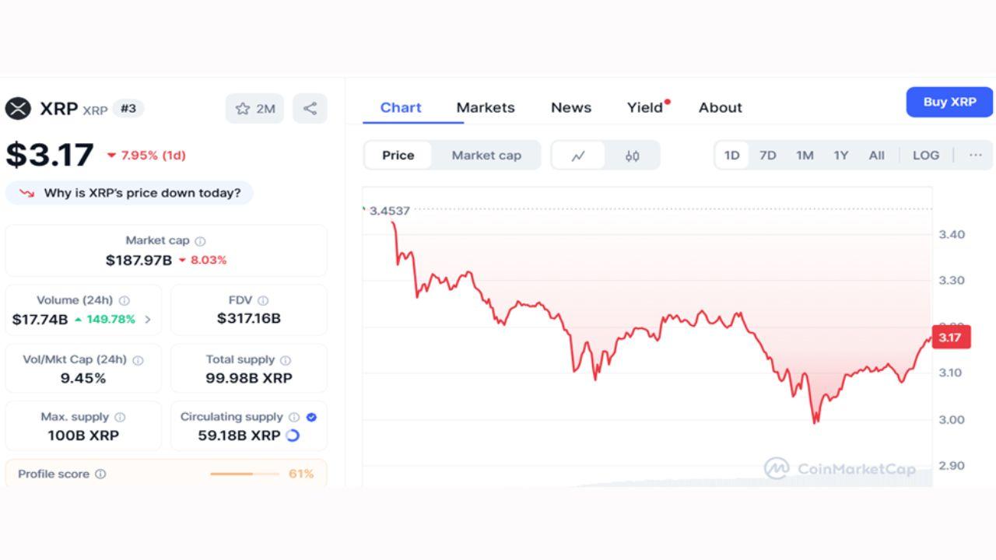Click the share icon next to XRP
The image size is (996, 560).
[x=310, y=109]
